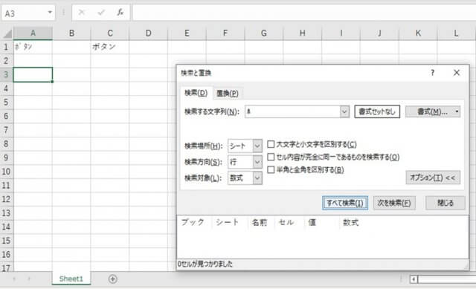Click the formula bar input area

(x=303, y=13)
